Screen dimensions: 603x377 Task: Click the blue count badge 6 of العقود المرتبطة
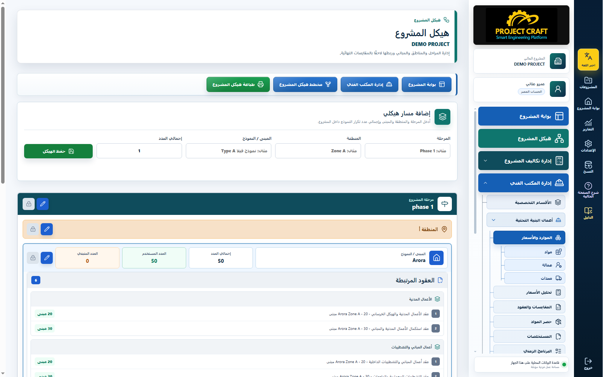click(x=36, y=280)
